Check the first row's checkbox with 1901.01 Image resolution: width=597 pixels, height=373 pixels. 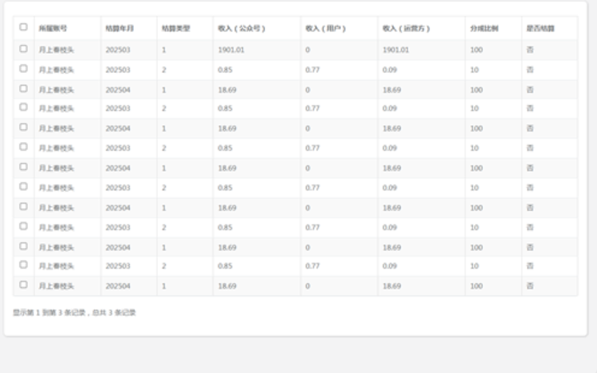[x=24, y=49]
